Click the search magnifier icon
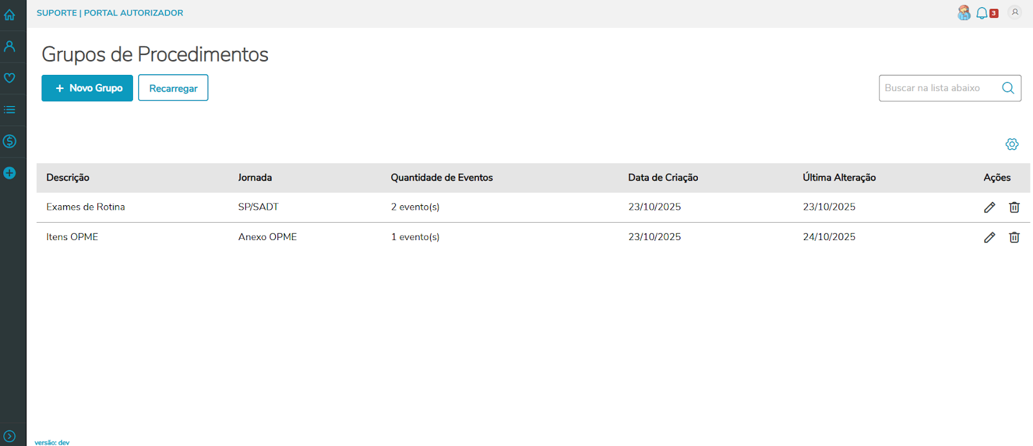This screenshot has width=1033, height=446. click(x=1008, y=88)
